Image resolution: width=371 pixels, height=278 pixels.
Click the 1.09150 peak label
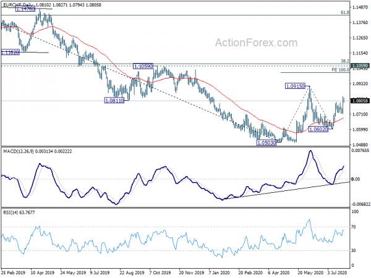pyautogui.click(x=296, y=86)
